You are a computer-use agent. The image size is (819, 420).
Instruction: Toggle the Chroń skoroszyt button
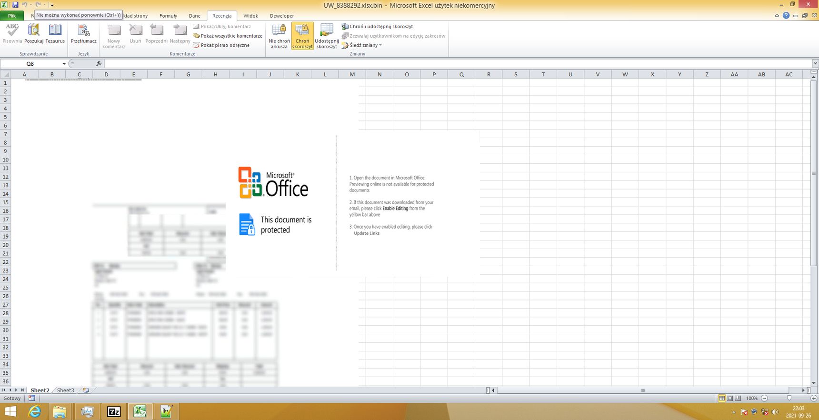pos(302,36)
